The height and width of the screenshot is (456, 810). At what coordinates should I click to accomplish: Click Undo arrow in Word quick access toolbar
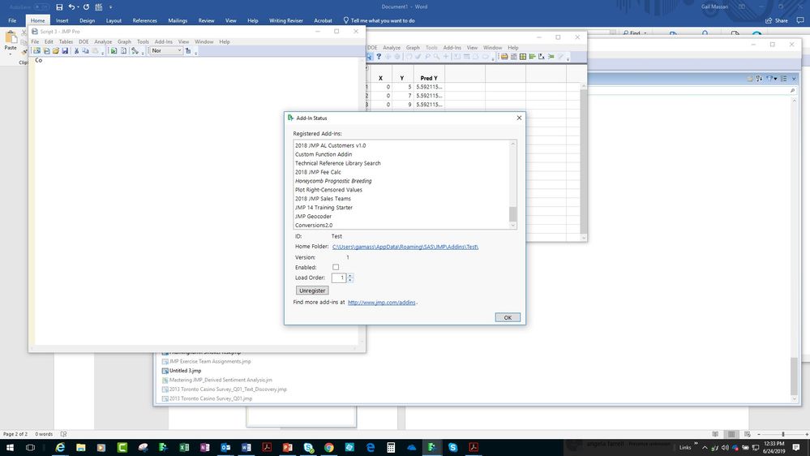pyautogui.click(x=72, y=6)
